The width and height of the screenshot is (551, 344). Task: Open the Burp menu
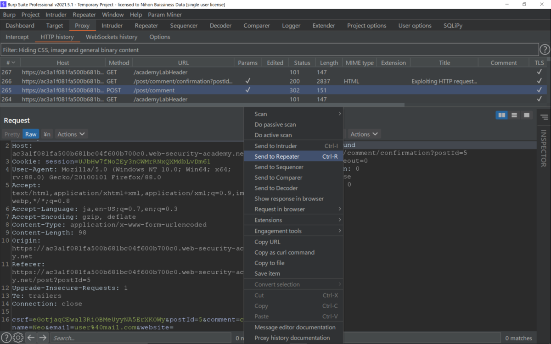[9, 15]
